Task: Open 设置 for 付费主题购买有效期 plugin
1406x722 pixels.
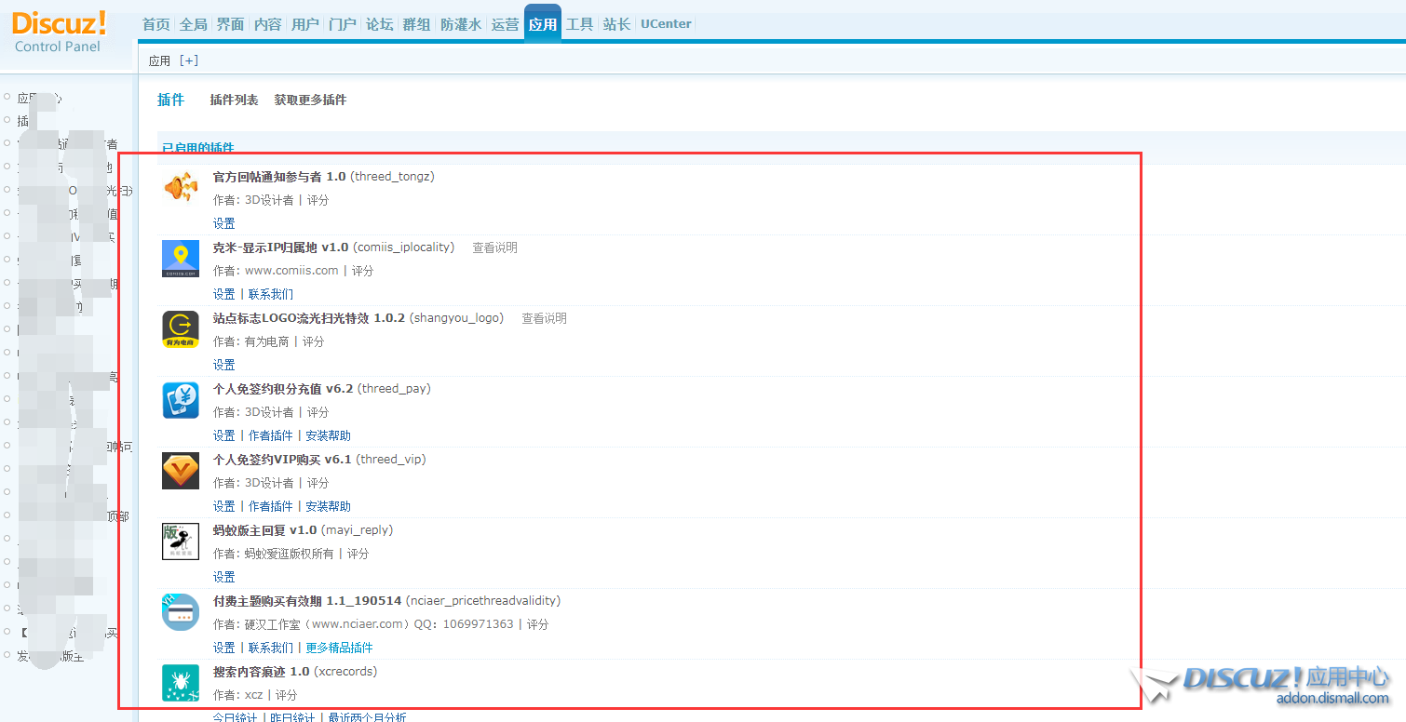Action: [223, 648]
